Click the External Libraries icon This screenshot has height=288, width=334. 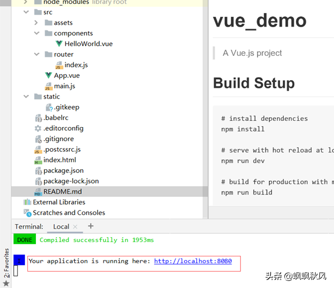coord(27,202)
